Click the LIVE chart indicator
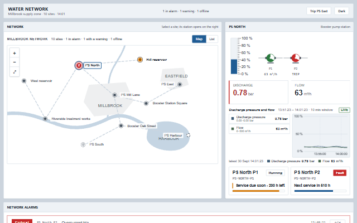 pos(344,110)
